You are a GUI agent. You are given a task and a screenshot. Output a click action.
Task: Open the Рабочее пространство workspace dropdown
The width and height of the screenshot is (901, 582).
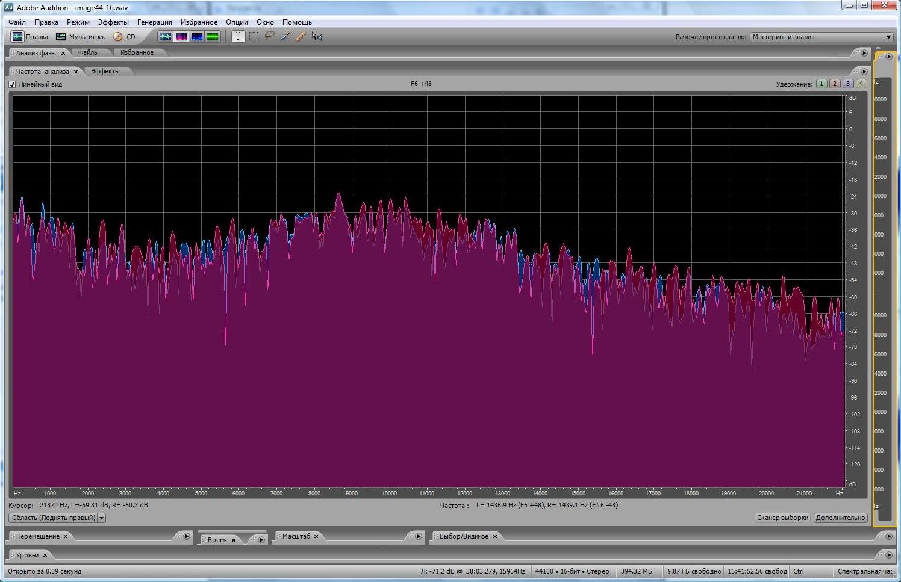(888, 37)
